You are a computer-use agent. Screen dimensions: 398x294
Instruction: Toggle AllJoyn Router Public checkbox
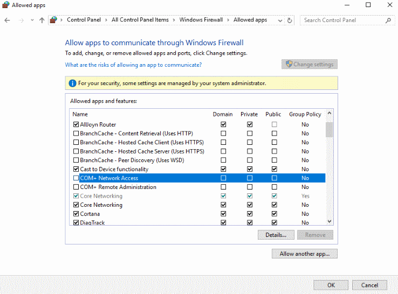[x=274, y=124]
